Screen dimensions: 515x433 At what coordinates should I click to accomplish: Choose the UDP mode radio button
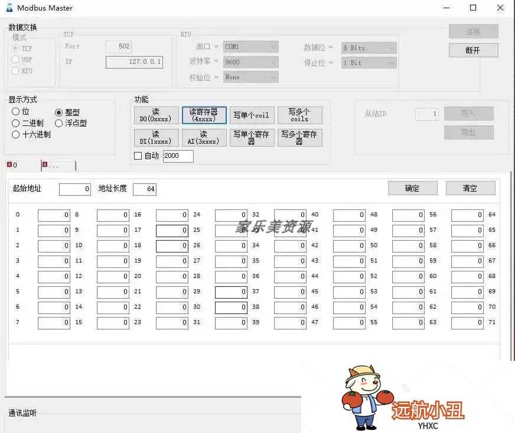tap(15, 59)
